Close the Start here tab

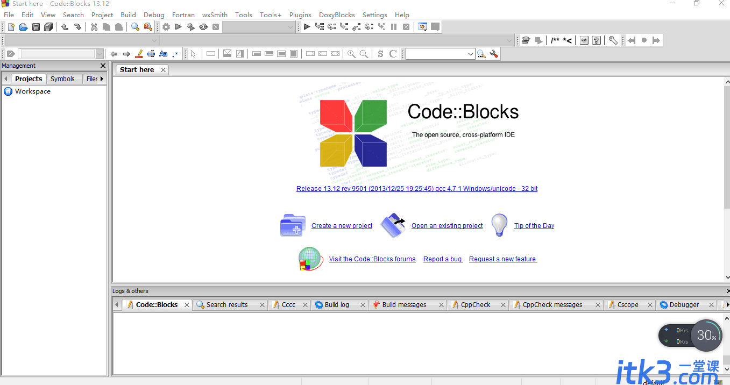163,70
